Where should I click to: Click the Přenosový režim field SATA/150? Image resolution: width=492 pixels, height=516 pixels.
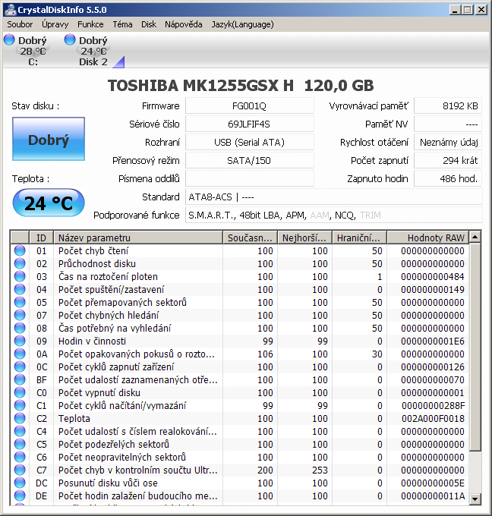click(x=249, y=161)
